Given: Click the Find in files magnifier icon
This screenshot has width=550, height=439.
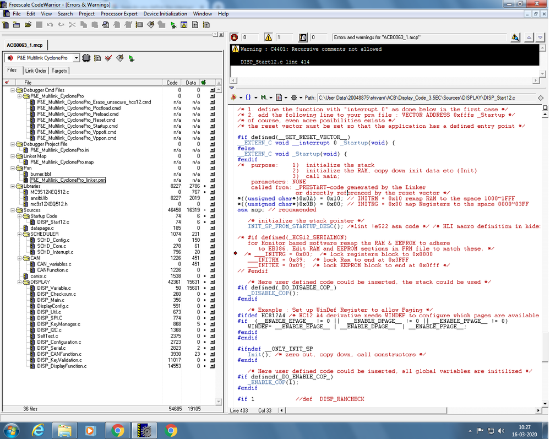Looking at the screenshot, I should tap(106, 25).
